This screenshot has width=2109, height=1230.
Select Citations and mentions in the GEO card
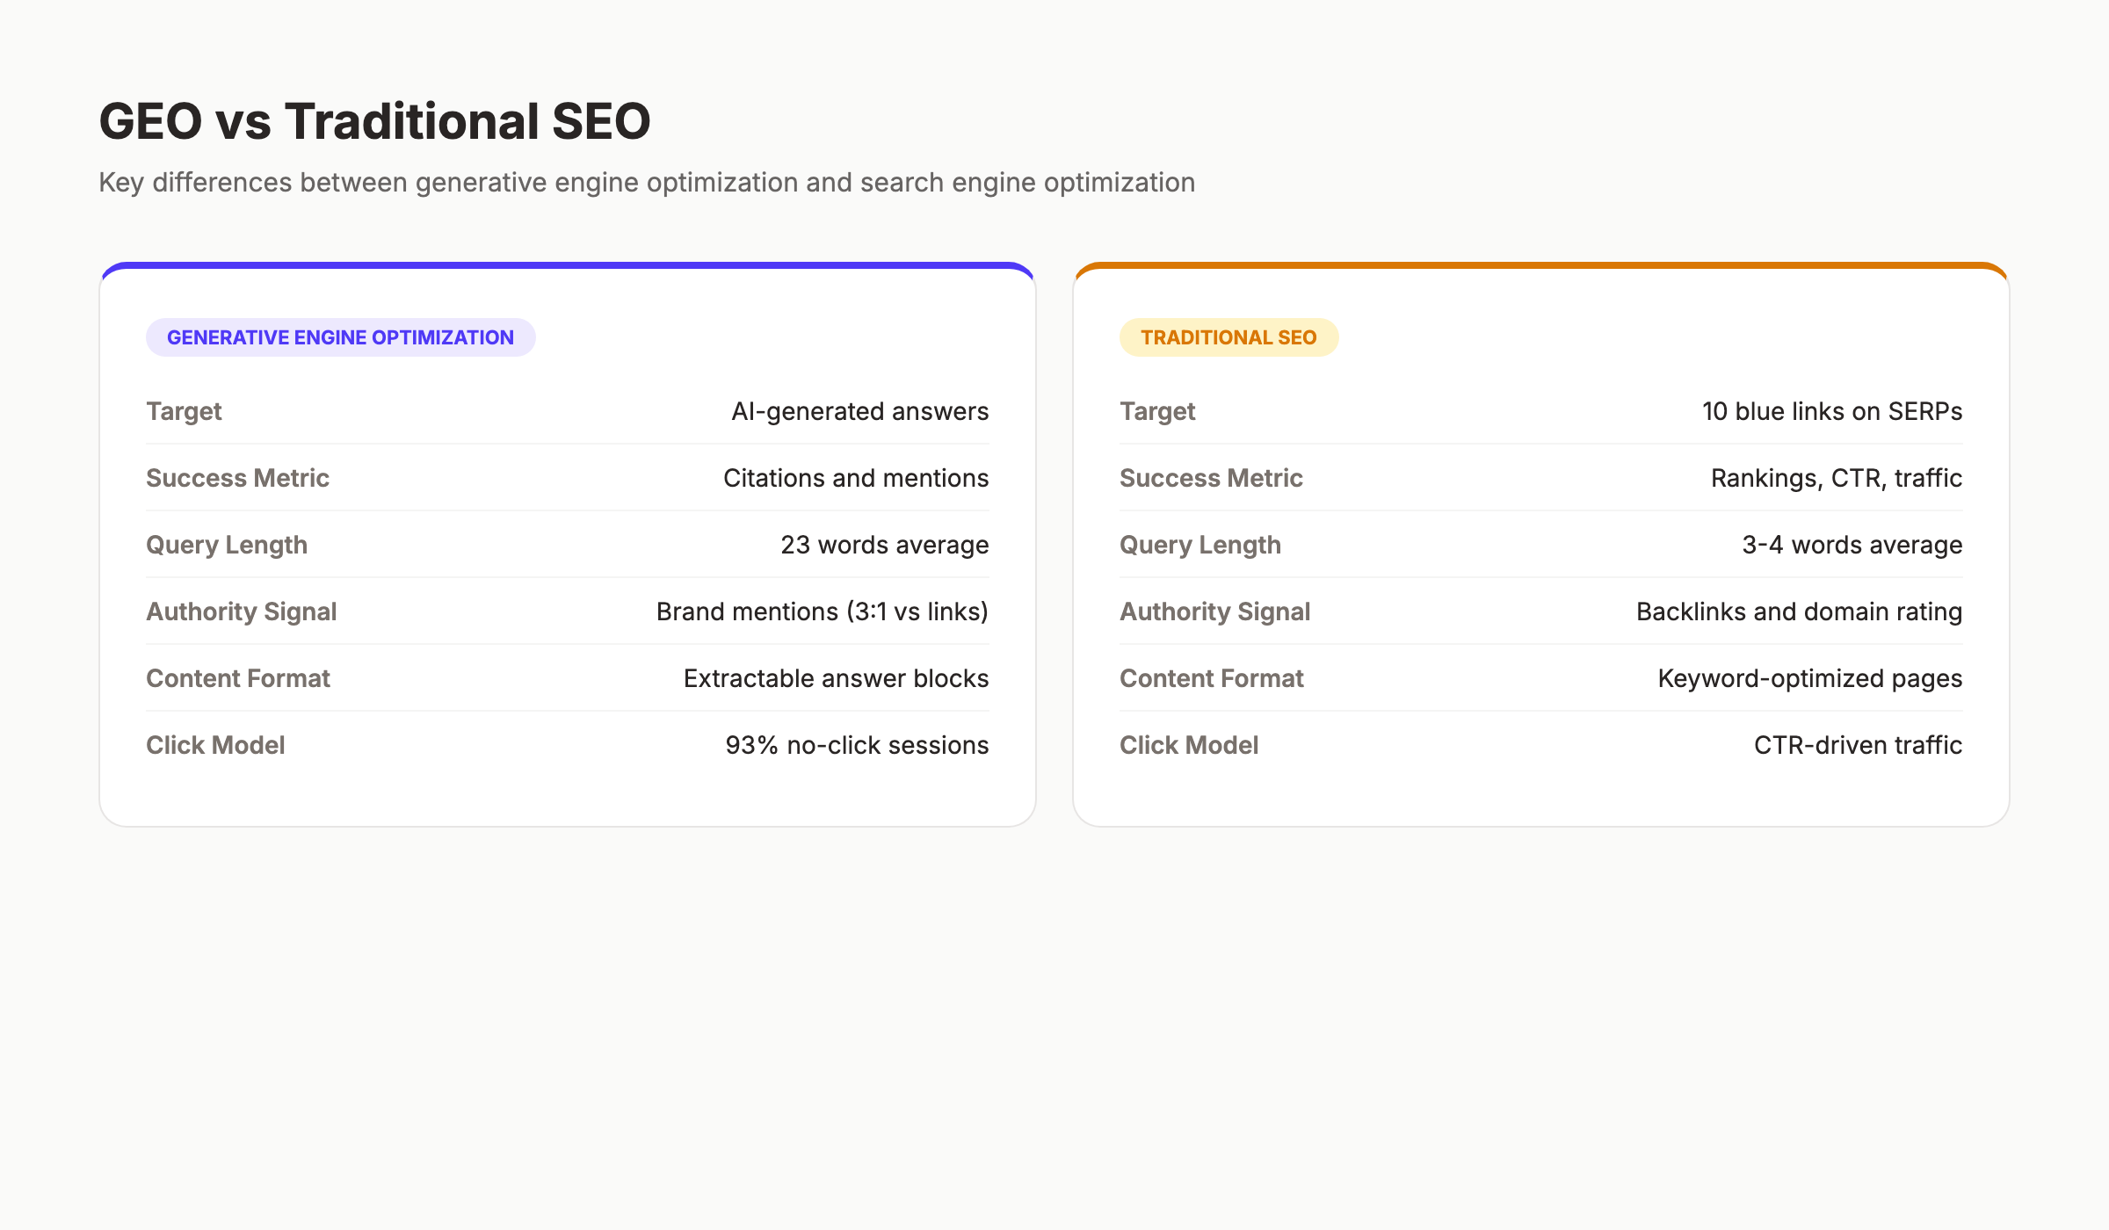click(x=856, y=478)
